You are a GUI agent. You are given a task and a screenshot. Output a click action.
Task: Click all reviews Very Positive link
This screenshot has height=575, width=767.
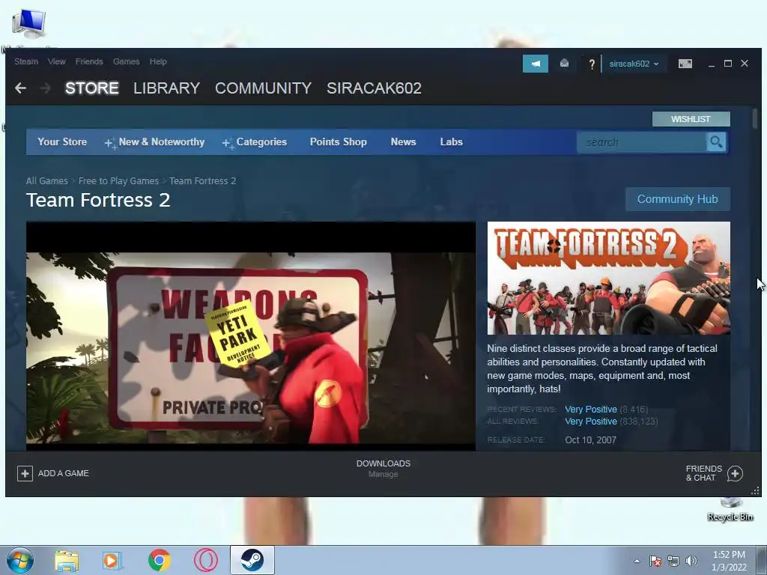pos(591,421)
